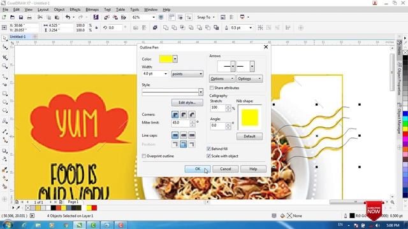
Task: Click the Print icon
Action: click(29, 17)
